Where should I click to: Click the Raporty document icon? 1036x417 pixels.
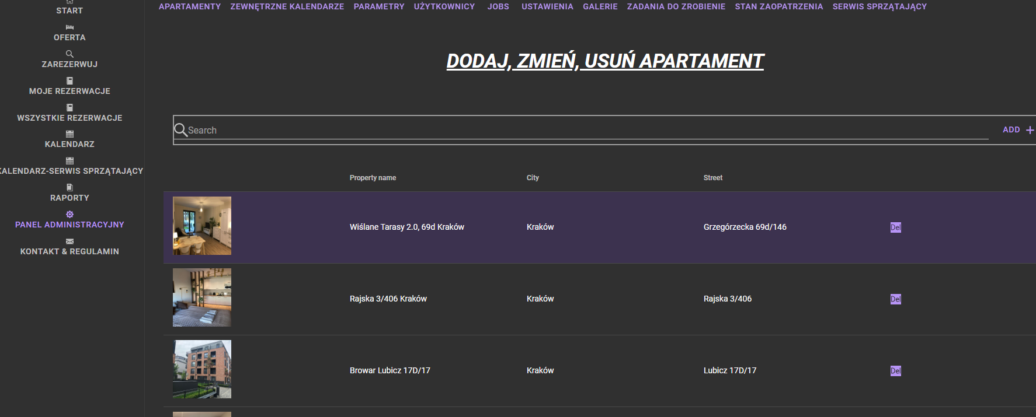pos(69,188)
